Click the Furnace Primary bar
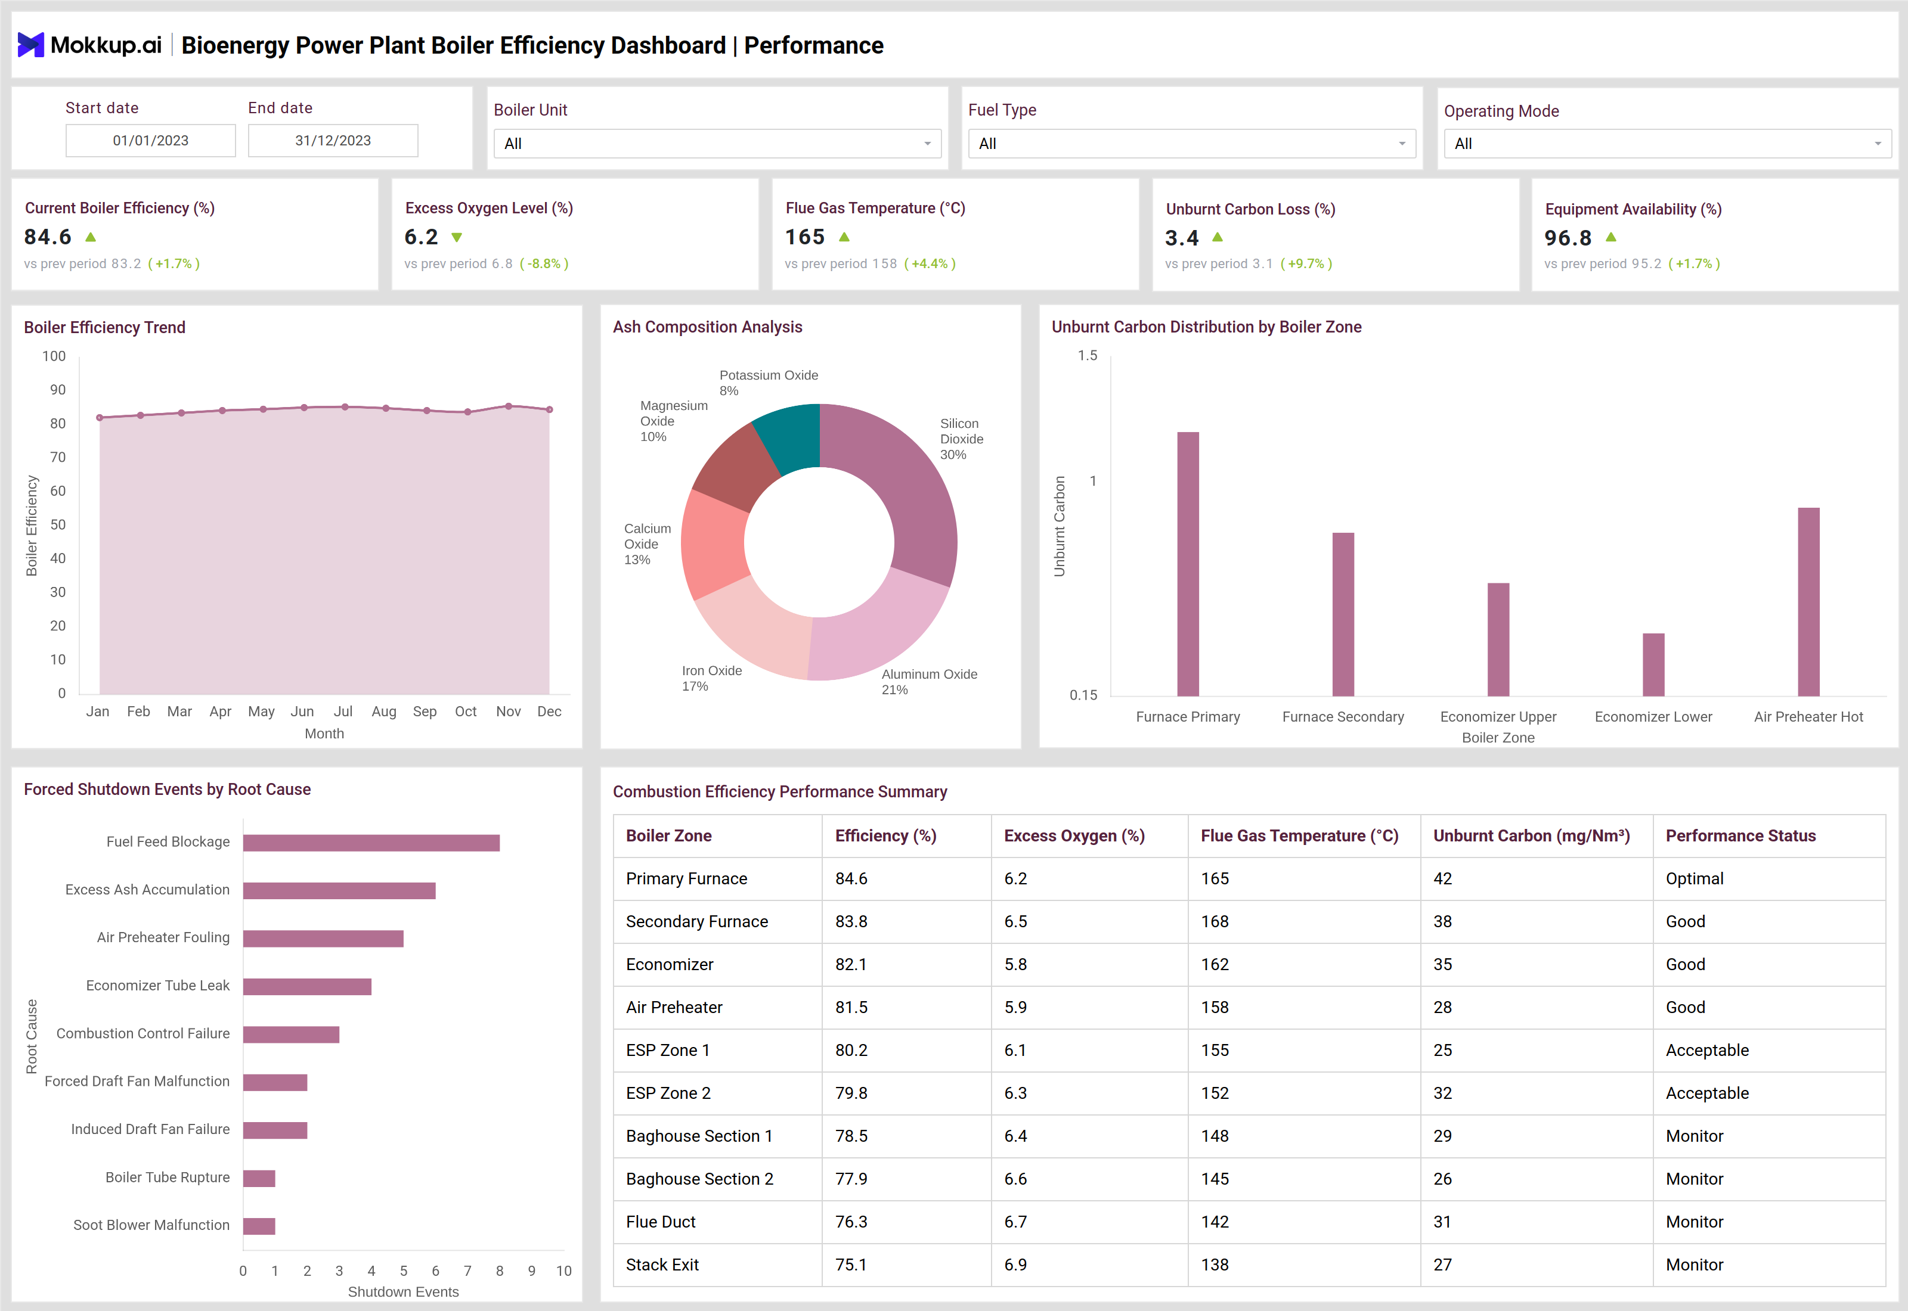The height and width of the screenshot is (1311, 1908). click(1187, 564)
